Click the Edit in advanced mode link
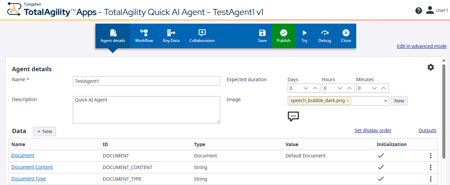 coord(421,46)
